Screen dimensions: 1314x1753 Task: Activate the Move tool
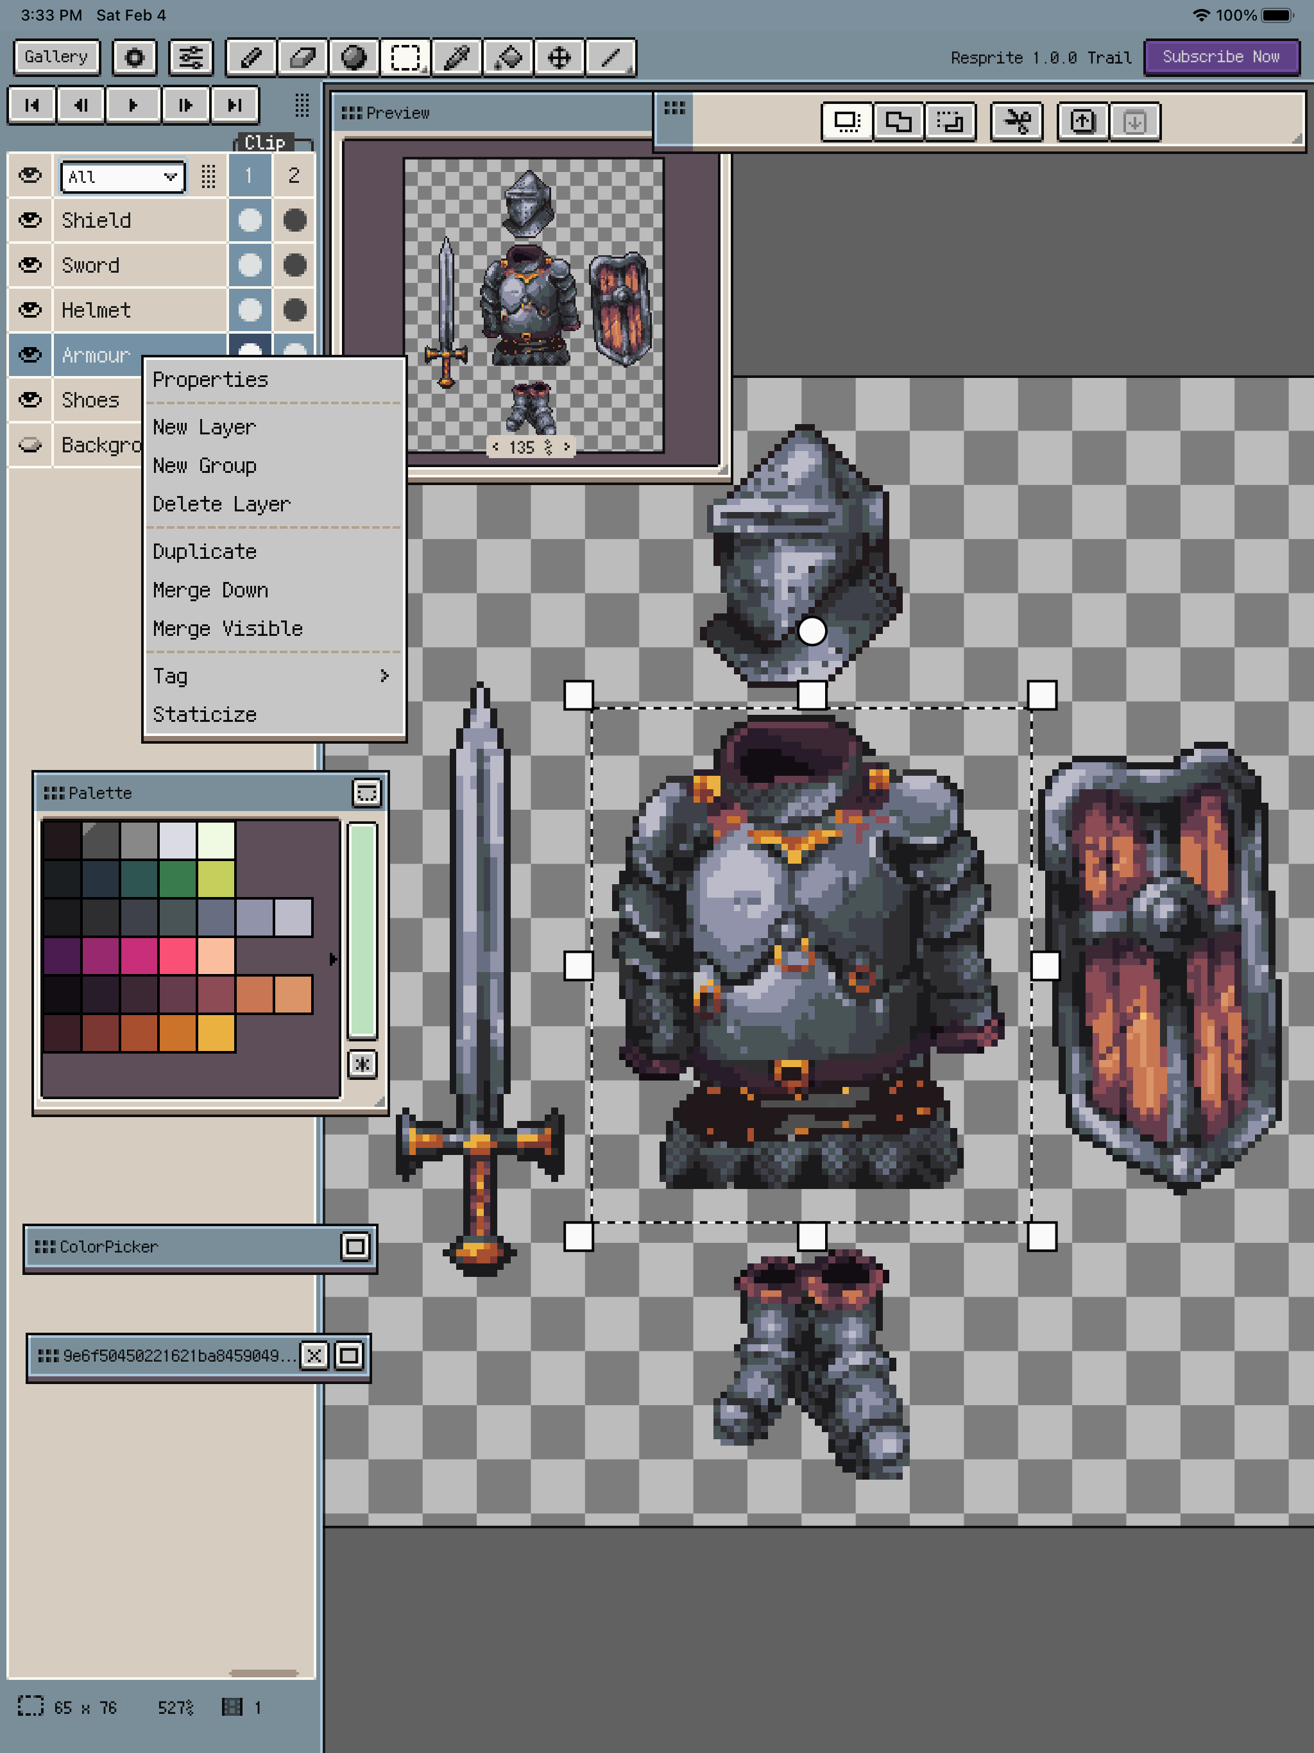point(558,57)
